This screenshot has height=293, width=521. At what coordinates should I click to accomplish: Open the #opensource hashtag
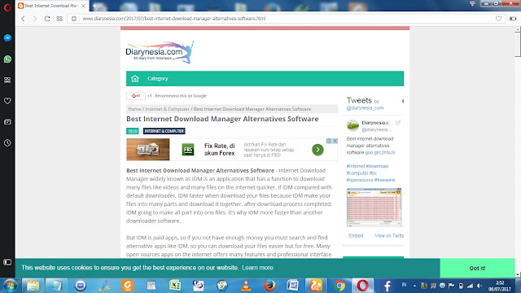pos(360,180)
